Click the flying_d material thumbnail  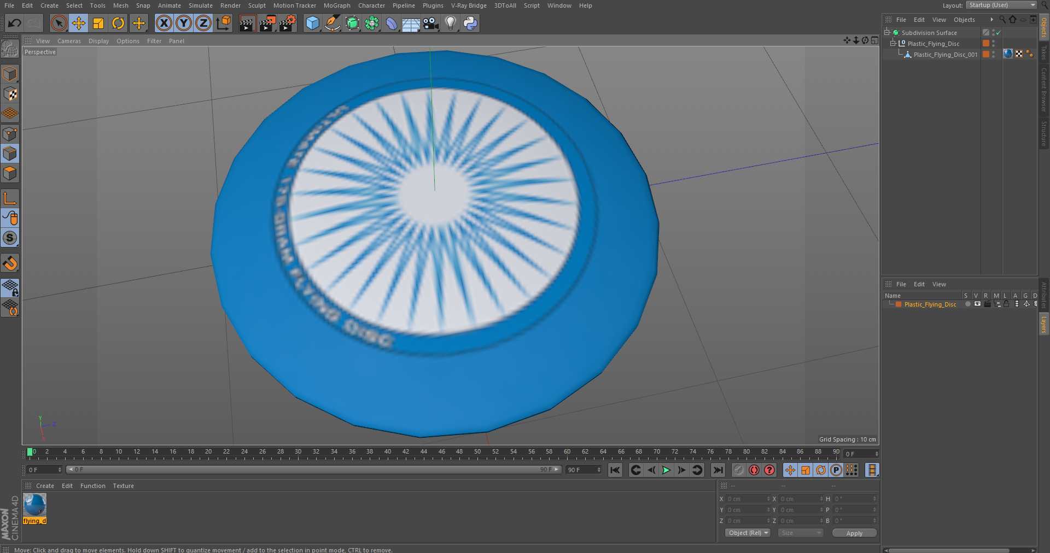pyautogui.click(x=34, y=505)
